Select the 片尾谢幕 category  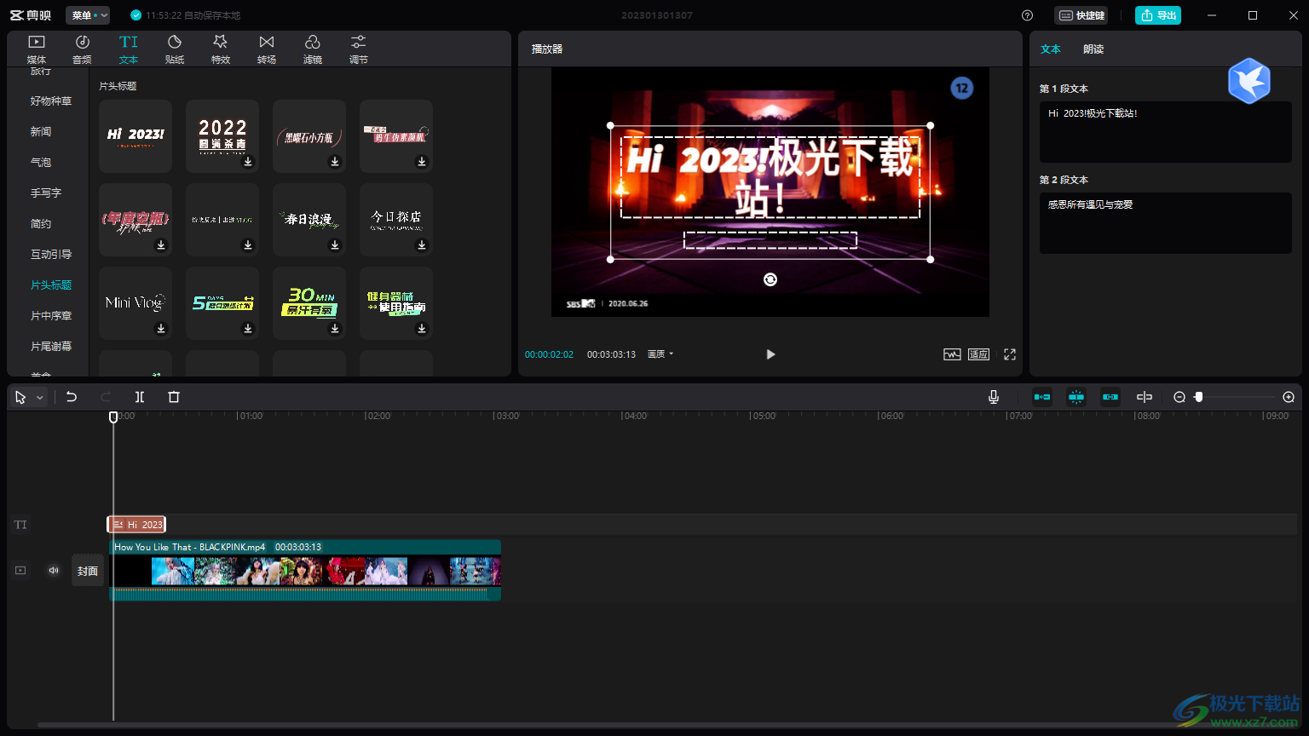[x=51, y=346]
